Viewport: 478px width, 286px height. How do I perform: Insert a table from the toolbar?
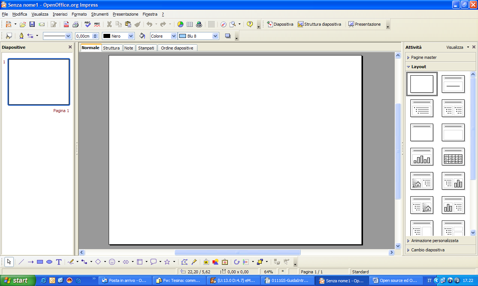190,24
